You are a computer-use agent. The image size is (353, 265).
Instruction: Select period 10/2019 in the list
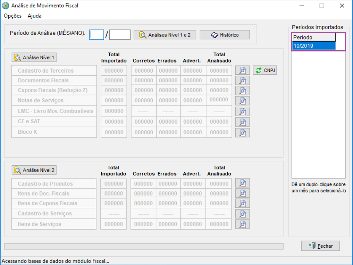(x=314, y=46)
